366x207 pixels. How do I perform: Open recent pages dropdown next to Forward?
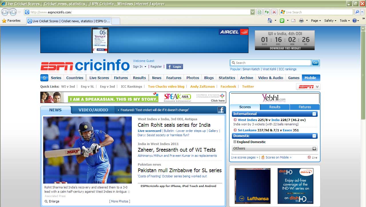(19, 12)
